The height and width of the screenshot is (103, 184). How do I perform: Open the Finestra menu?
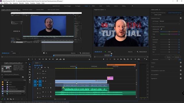(38, 3)
